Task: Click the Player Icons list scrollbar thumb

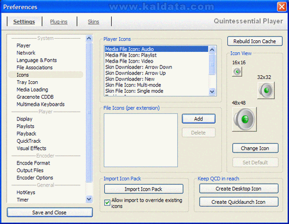Action: 212,64
